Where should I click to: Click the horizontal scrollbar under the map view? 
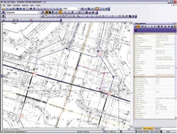pyautogui.click(x=116, y=129)
